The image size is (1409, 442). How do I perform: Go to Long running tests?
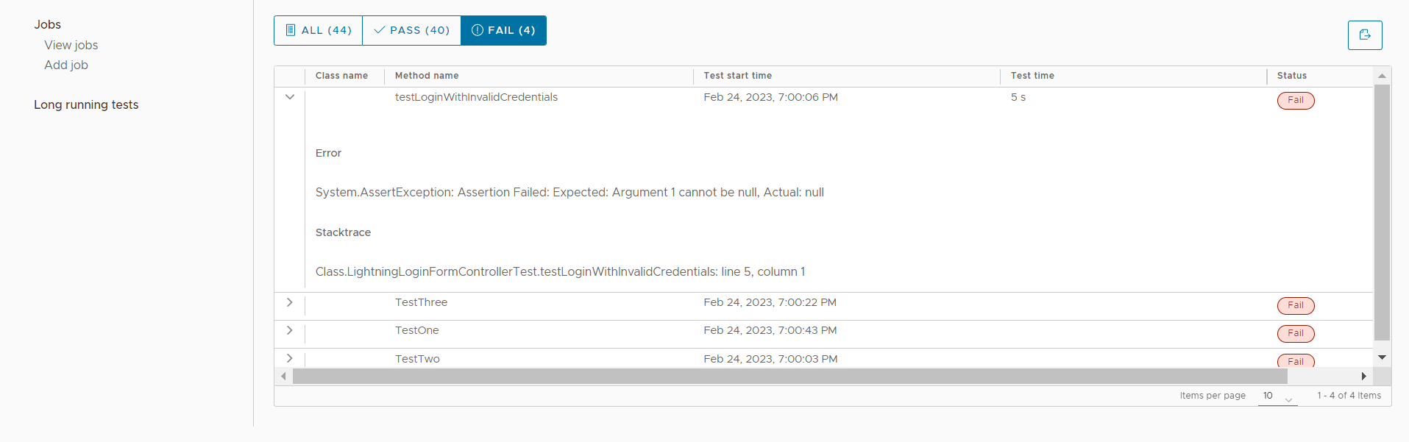click(x=86, y=104)
